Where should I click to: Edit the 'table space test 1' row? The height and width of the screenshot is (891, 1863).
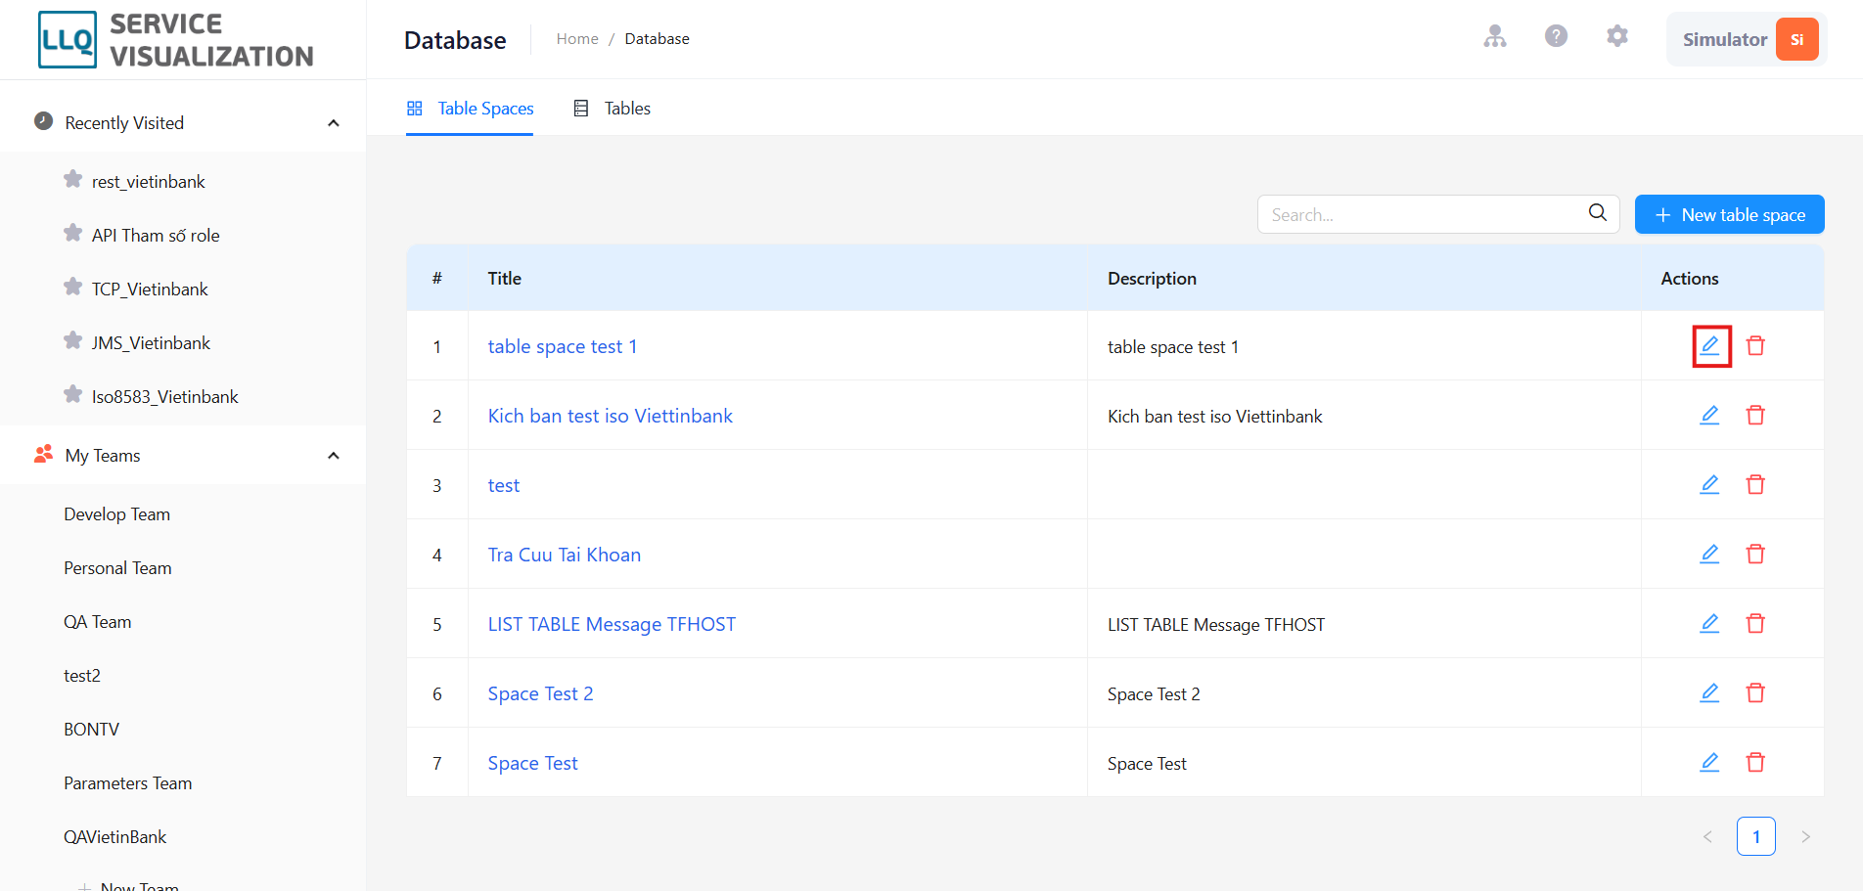click(1709, 346)
